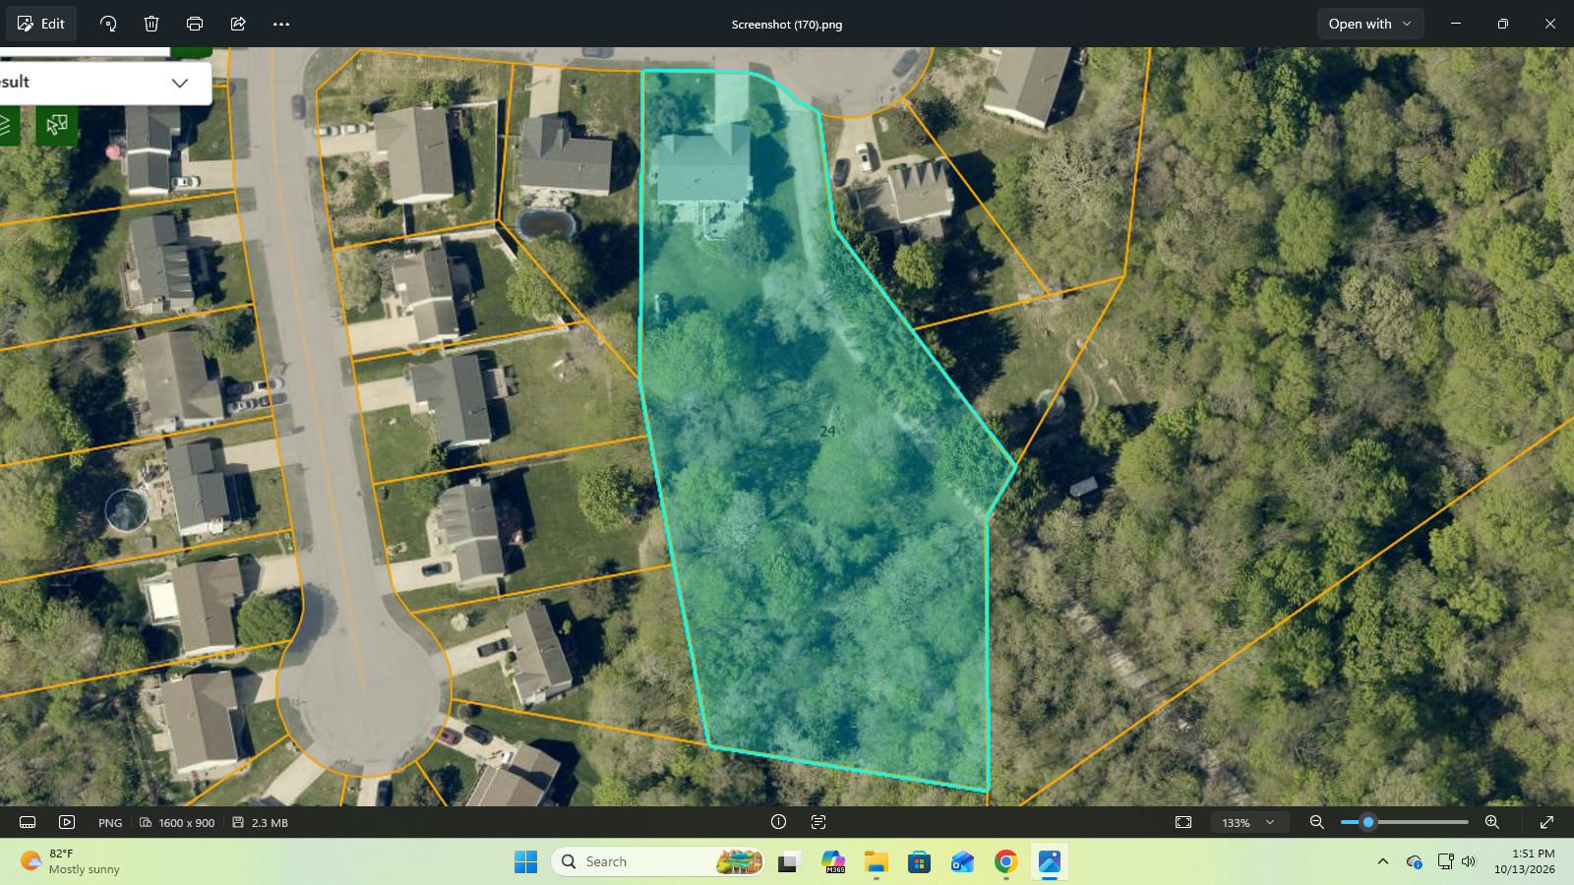This screenshot has height=885, width=1574.
Task: Click the zoom in magnifier
Action: (1492, 822)
